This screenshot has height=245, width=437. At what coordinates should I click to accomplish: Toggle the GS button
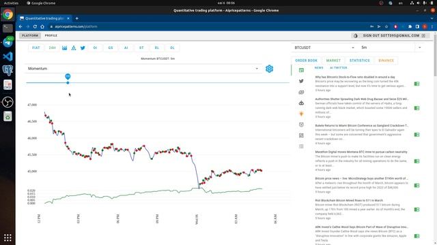click(x=111, y=48)
